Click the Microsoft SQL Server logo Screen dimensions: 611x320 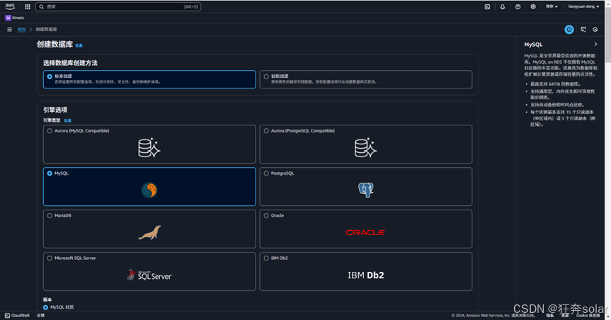point(149,275)
